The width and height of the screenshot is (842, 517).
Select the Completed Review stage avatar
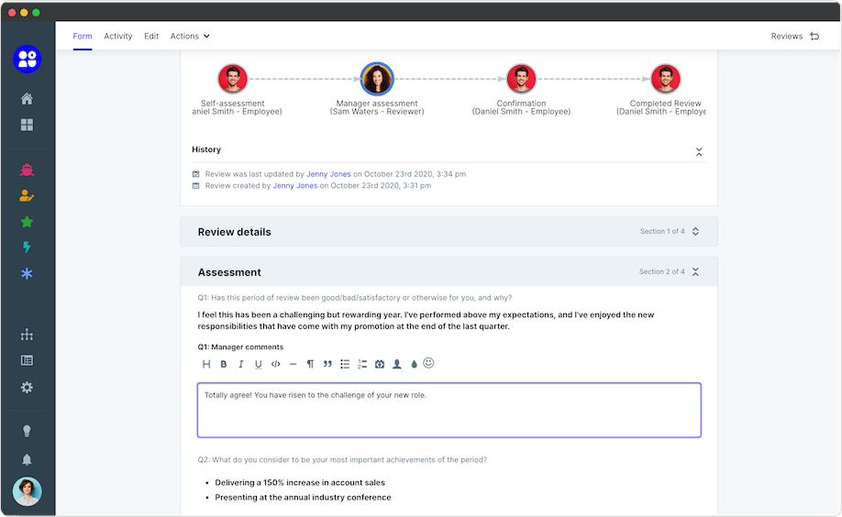(x=666, y=79)
